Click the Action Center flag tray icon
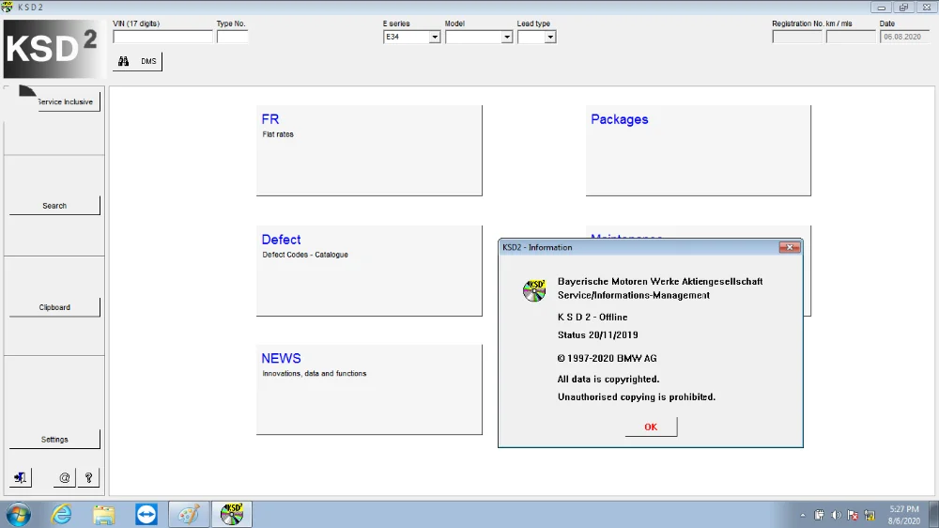The image size is (939, 528). pos(853,516)
